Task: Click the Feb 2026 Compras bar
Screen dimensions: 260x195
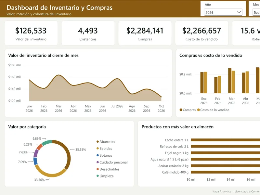Action: click(x=216, y=85)
